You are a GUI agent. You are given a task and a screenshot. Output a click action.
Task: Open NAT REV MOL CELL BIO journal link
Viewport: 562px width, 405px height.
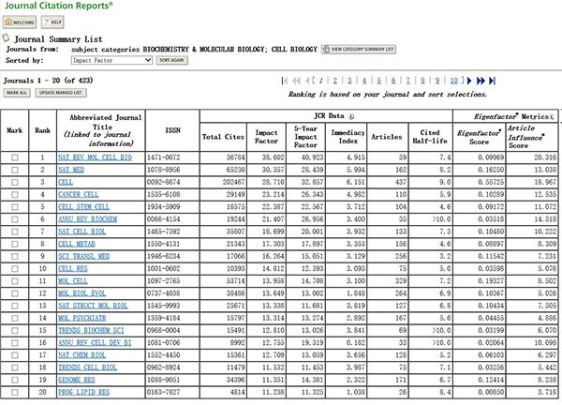point(95,157)
